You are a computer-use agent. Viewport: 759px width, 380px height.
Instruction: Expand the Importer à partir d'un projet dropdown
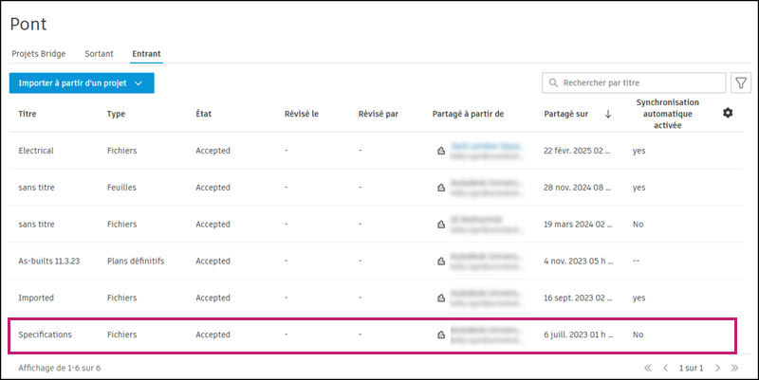tap(139, 83)
